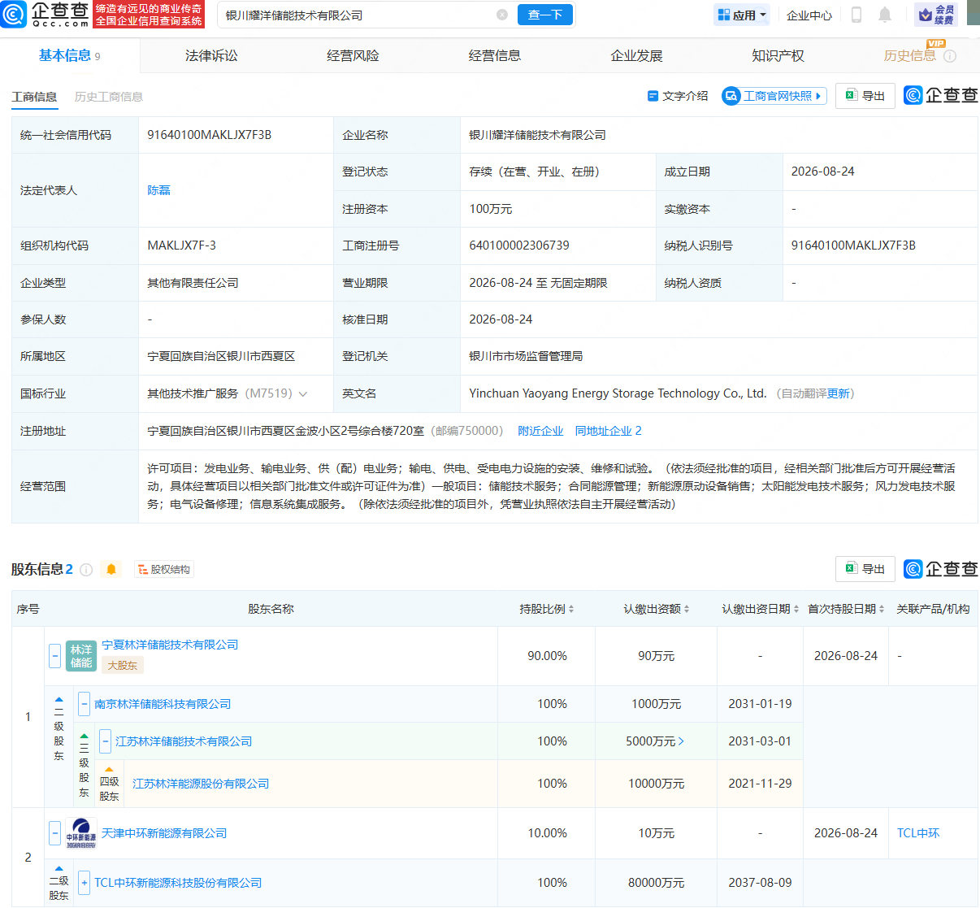Open TCL中环新能源科技股份有限公司 link
The width and height of the screenshot is (980, 908).
[178, 883]
